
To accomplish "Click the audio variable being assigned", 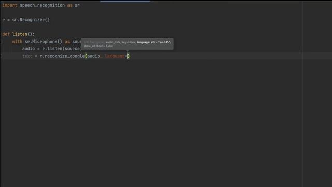I will coord(29,49).
